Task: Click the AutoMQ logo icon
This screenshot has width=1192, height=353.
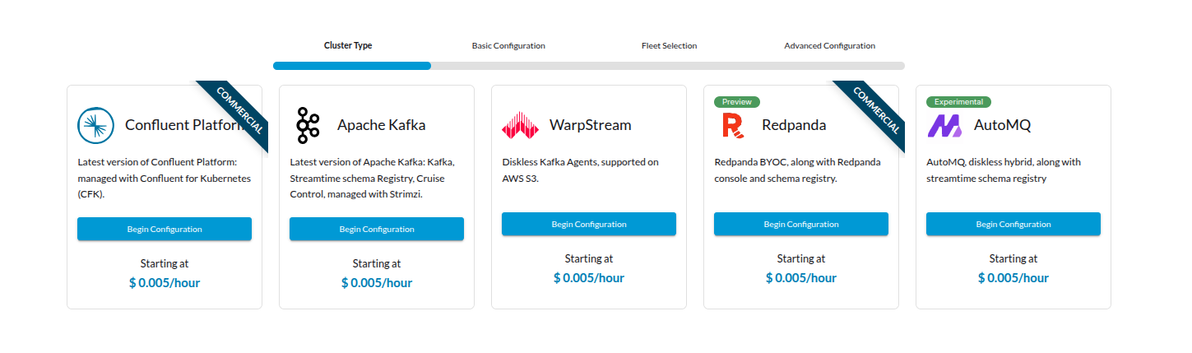Action: 944,125
